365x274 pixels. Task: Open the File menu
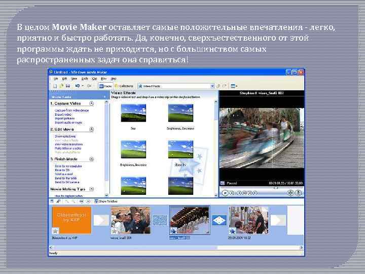[x=56, y=79]
